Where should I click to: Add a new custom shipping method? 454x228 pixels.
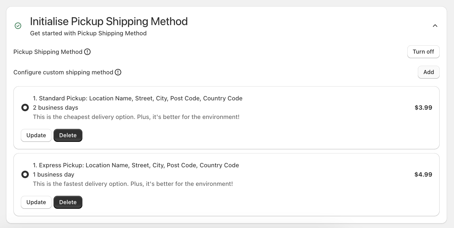(429, 72)
